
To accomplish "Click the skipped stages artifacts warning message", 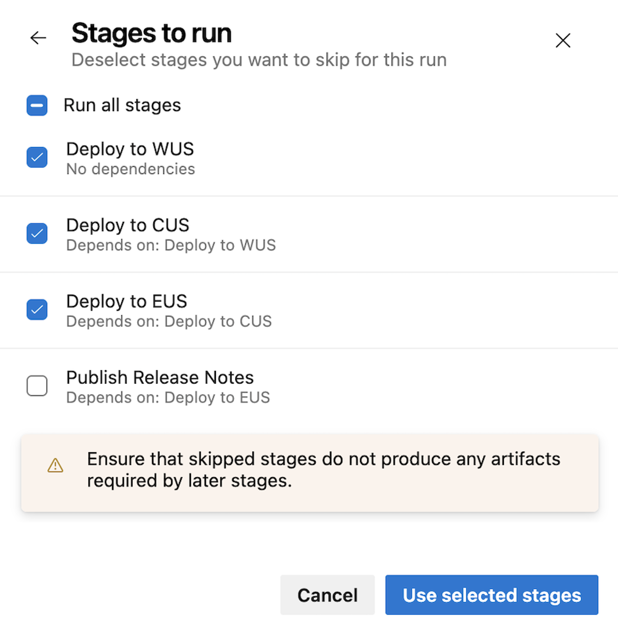I will [x=323, y=470].
